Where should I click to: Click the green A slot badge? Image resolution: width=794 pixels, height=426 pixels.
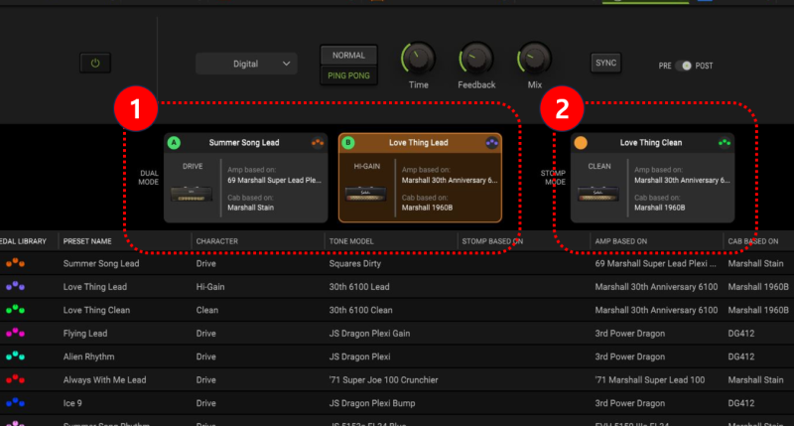tap(175, 143)
